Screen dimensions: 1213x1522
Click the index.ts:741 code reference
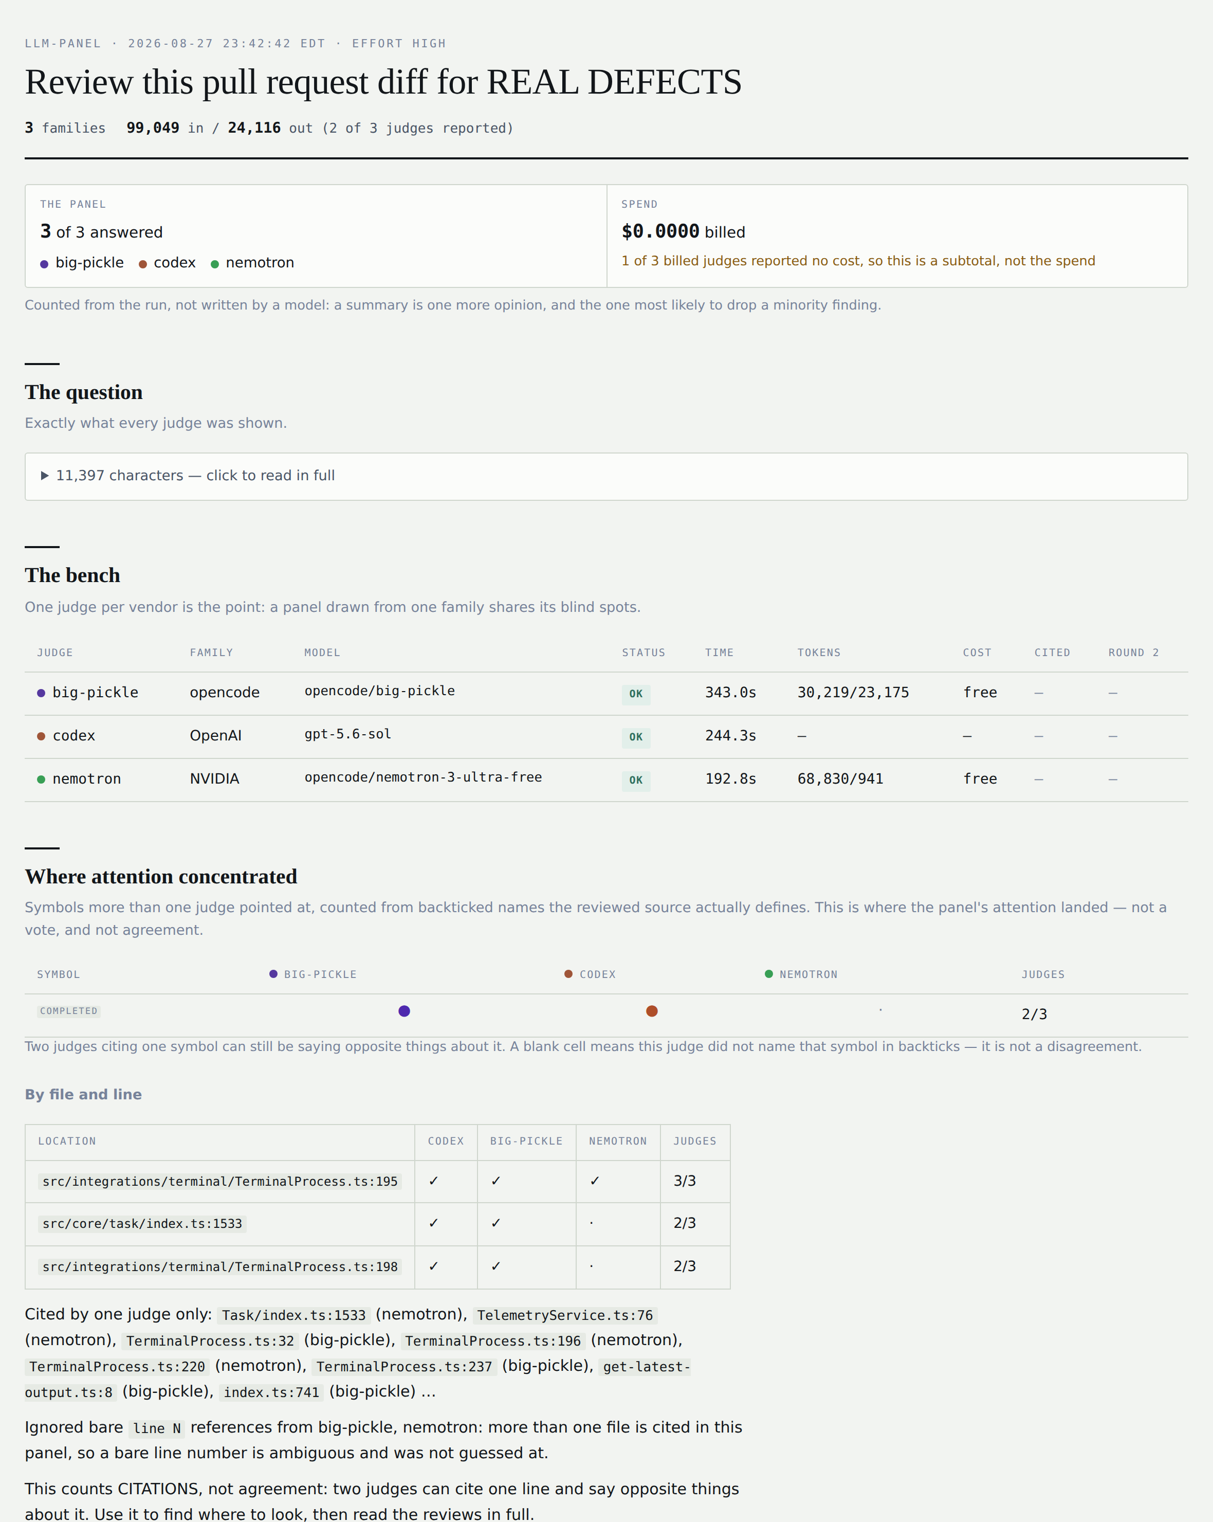click(x=272, y=1393)
